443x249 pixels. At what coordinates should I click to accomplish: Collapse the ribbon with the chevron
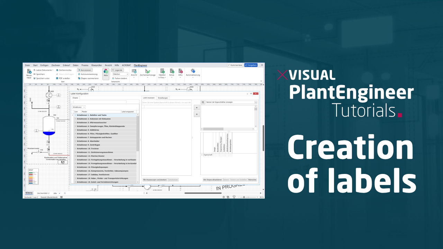(x=261, y=81)
